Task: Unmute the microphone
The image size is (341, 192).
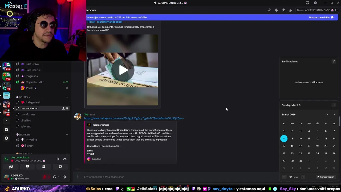Action: pos(45,177)
